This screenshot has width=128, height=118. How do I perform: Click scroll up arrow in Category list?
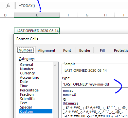[x=55, y=65]
